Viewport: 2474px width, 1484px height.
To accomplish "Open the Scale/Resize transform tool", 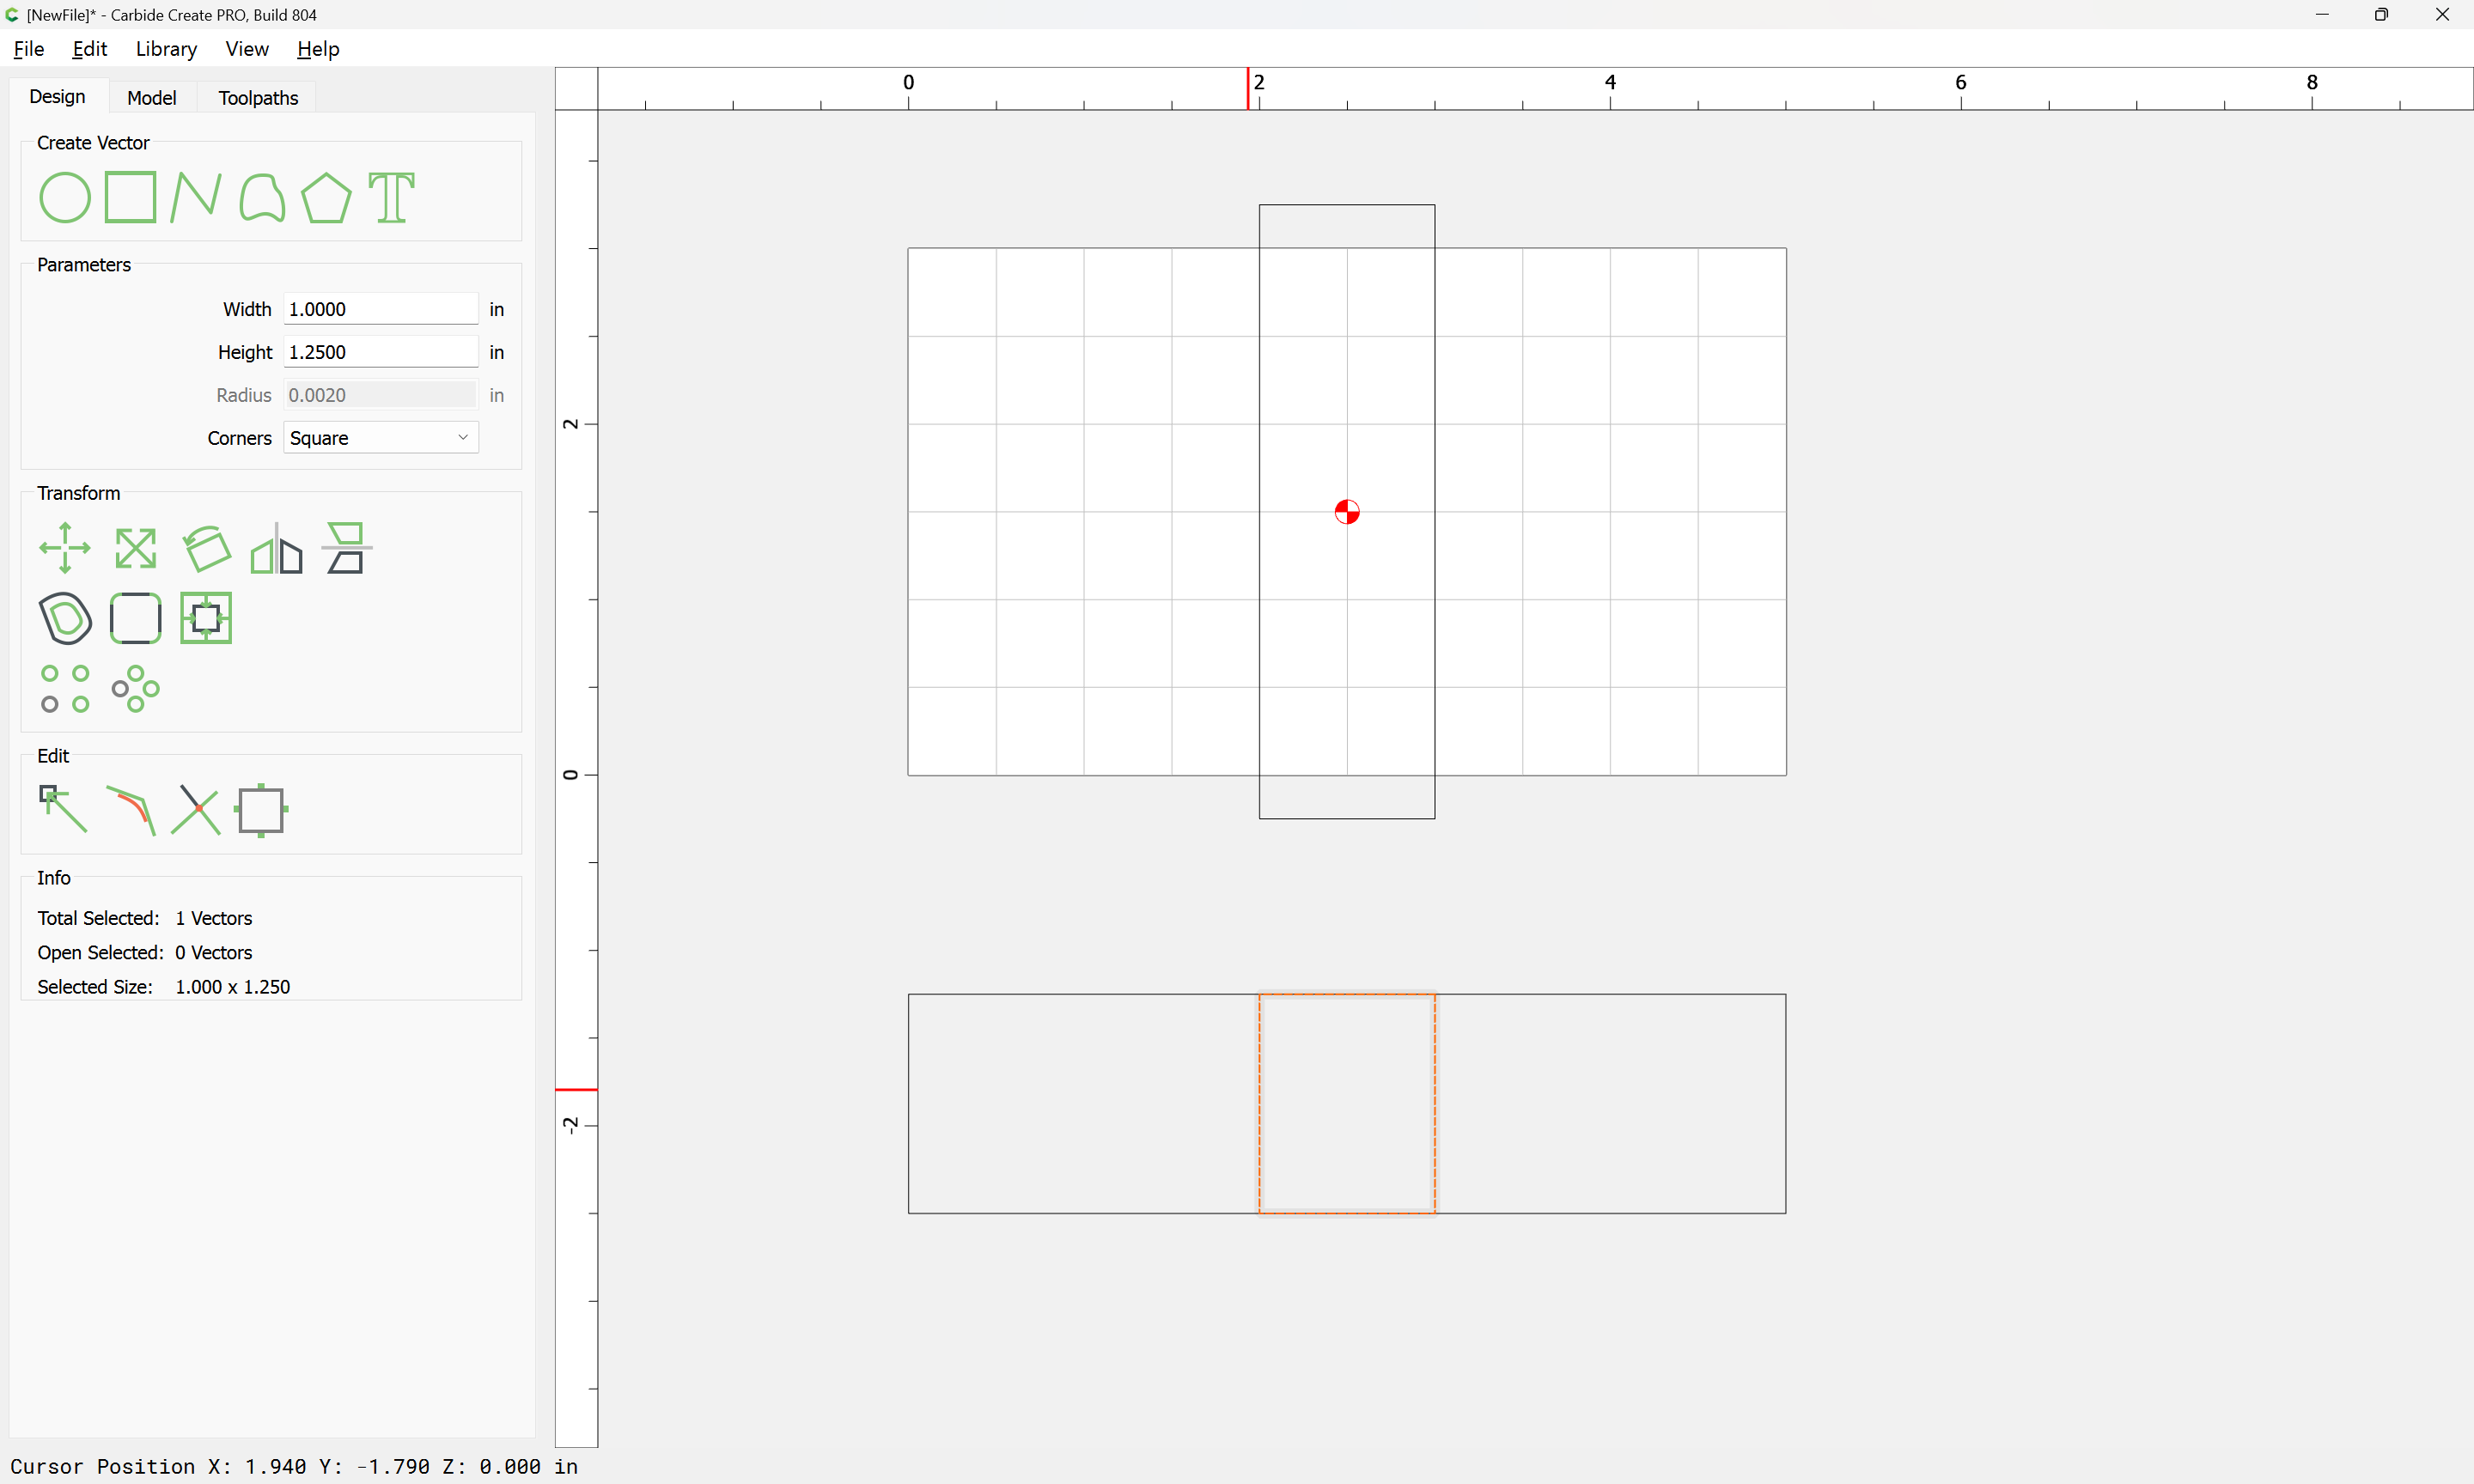I will coord(135,548).
